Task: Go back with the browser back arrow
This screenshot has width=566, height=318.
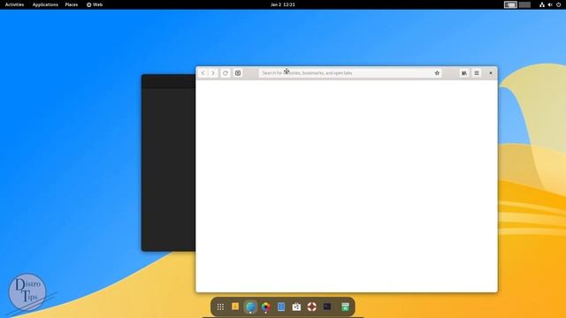Action: pyautogui.click(x=203, y=73)
